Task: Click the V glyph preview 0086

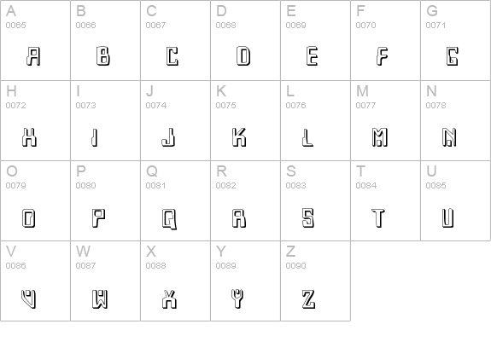Action: coord(28,299)
